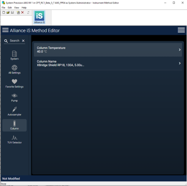The image size is (187, 186).
Task: Open the View menu
Action: pos(17,7)
